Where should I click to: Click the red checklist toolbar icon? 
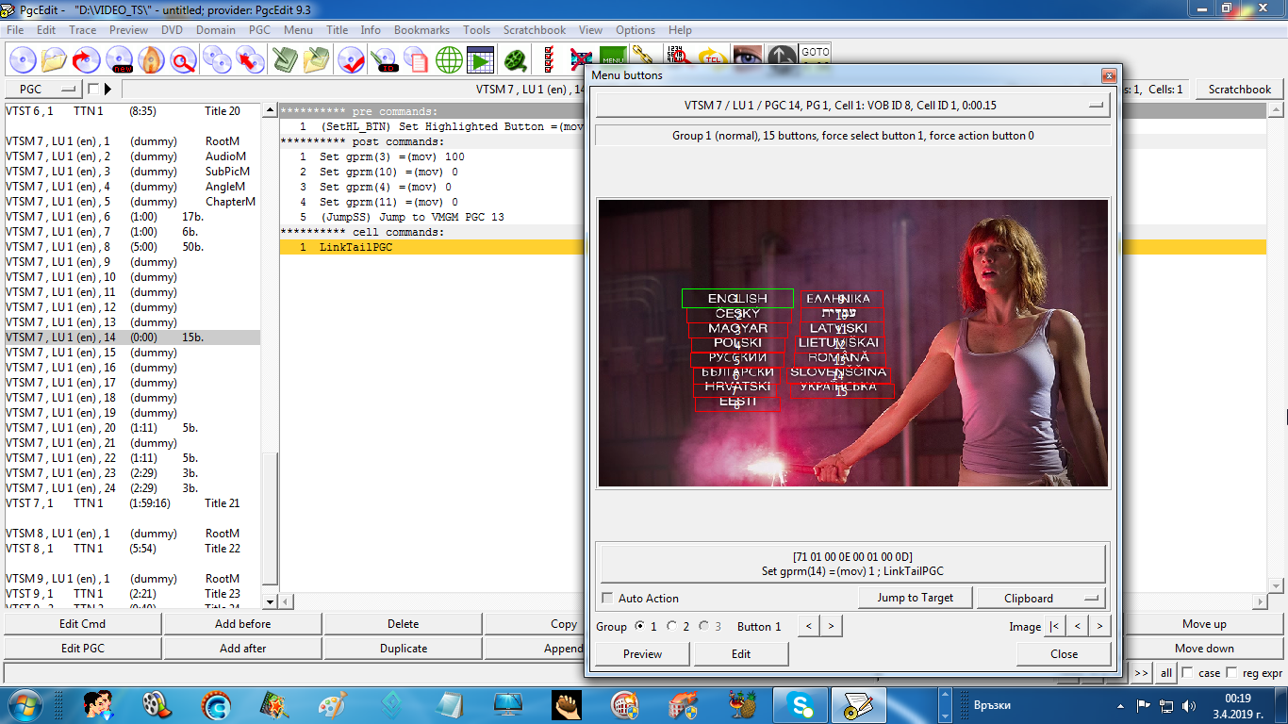549,60
